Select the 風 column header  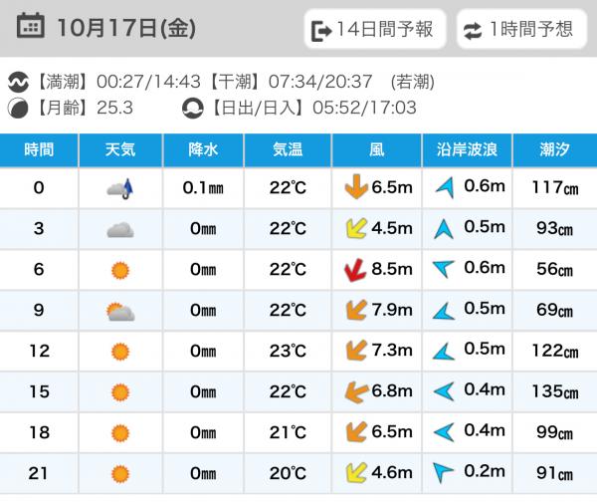click(377, 150)
